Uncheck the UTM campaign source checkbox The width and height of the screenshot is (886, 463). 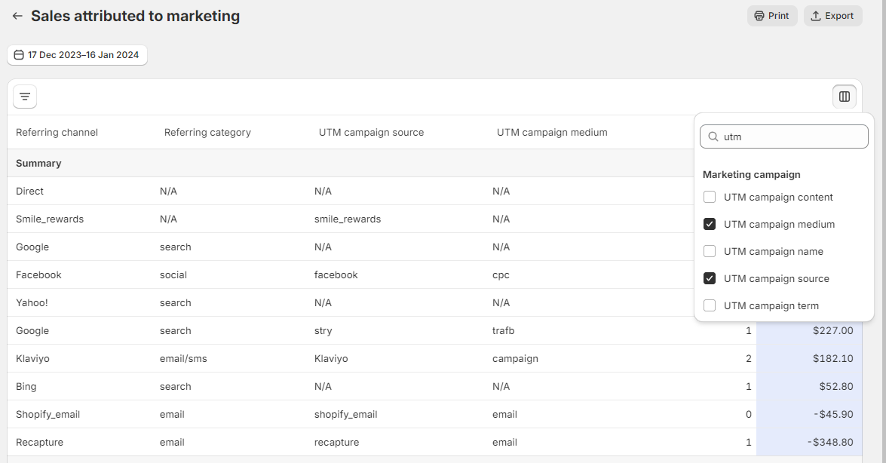click(x=710, y=278)
